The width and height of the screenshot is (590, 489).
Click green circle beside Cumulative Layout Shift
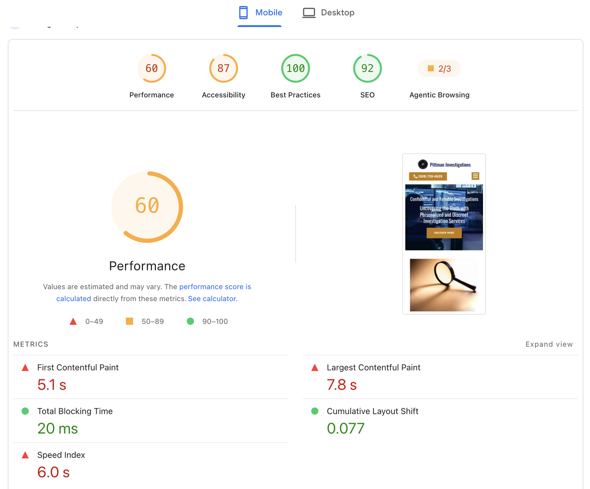pyautogui.click(x=315, y=411)
